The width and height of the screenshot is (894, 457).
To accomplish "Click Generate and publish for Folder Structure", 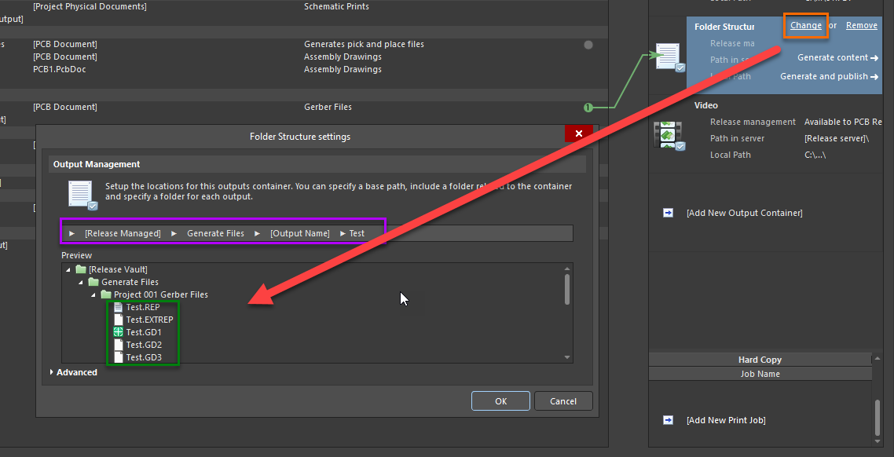I will coord(829,76).
